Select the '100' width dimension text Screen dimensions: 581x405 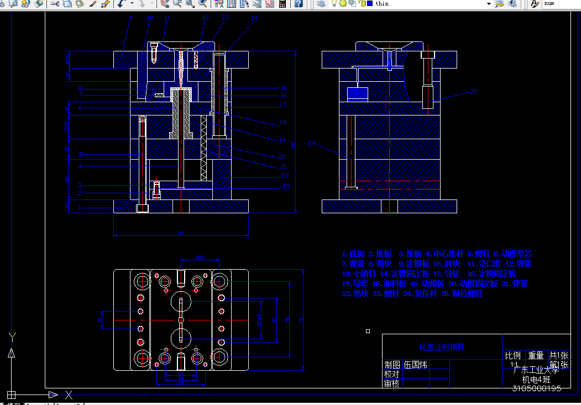tap(181, 233)
